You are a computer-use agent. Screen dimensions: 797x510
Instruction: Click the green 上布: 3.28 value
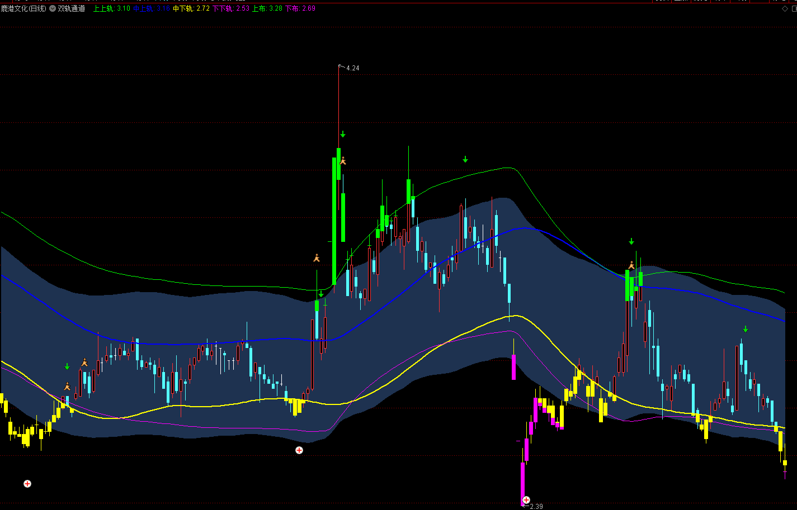[267, 8]
